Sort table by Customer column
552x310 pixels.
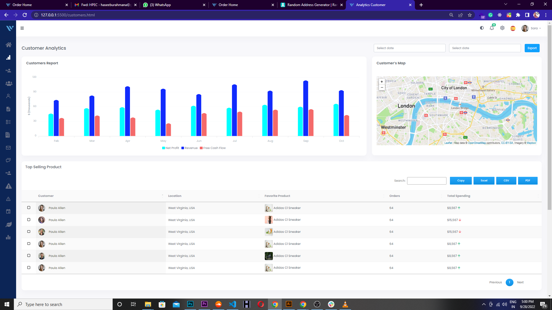[x=46, y=196]
